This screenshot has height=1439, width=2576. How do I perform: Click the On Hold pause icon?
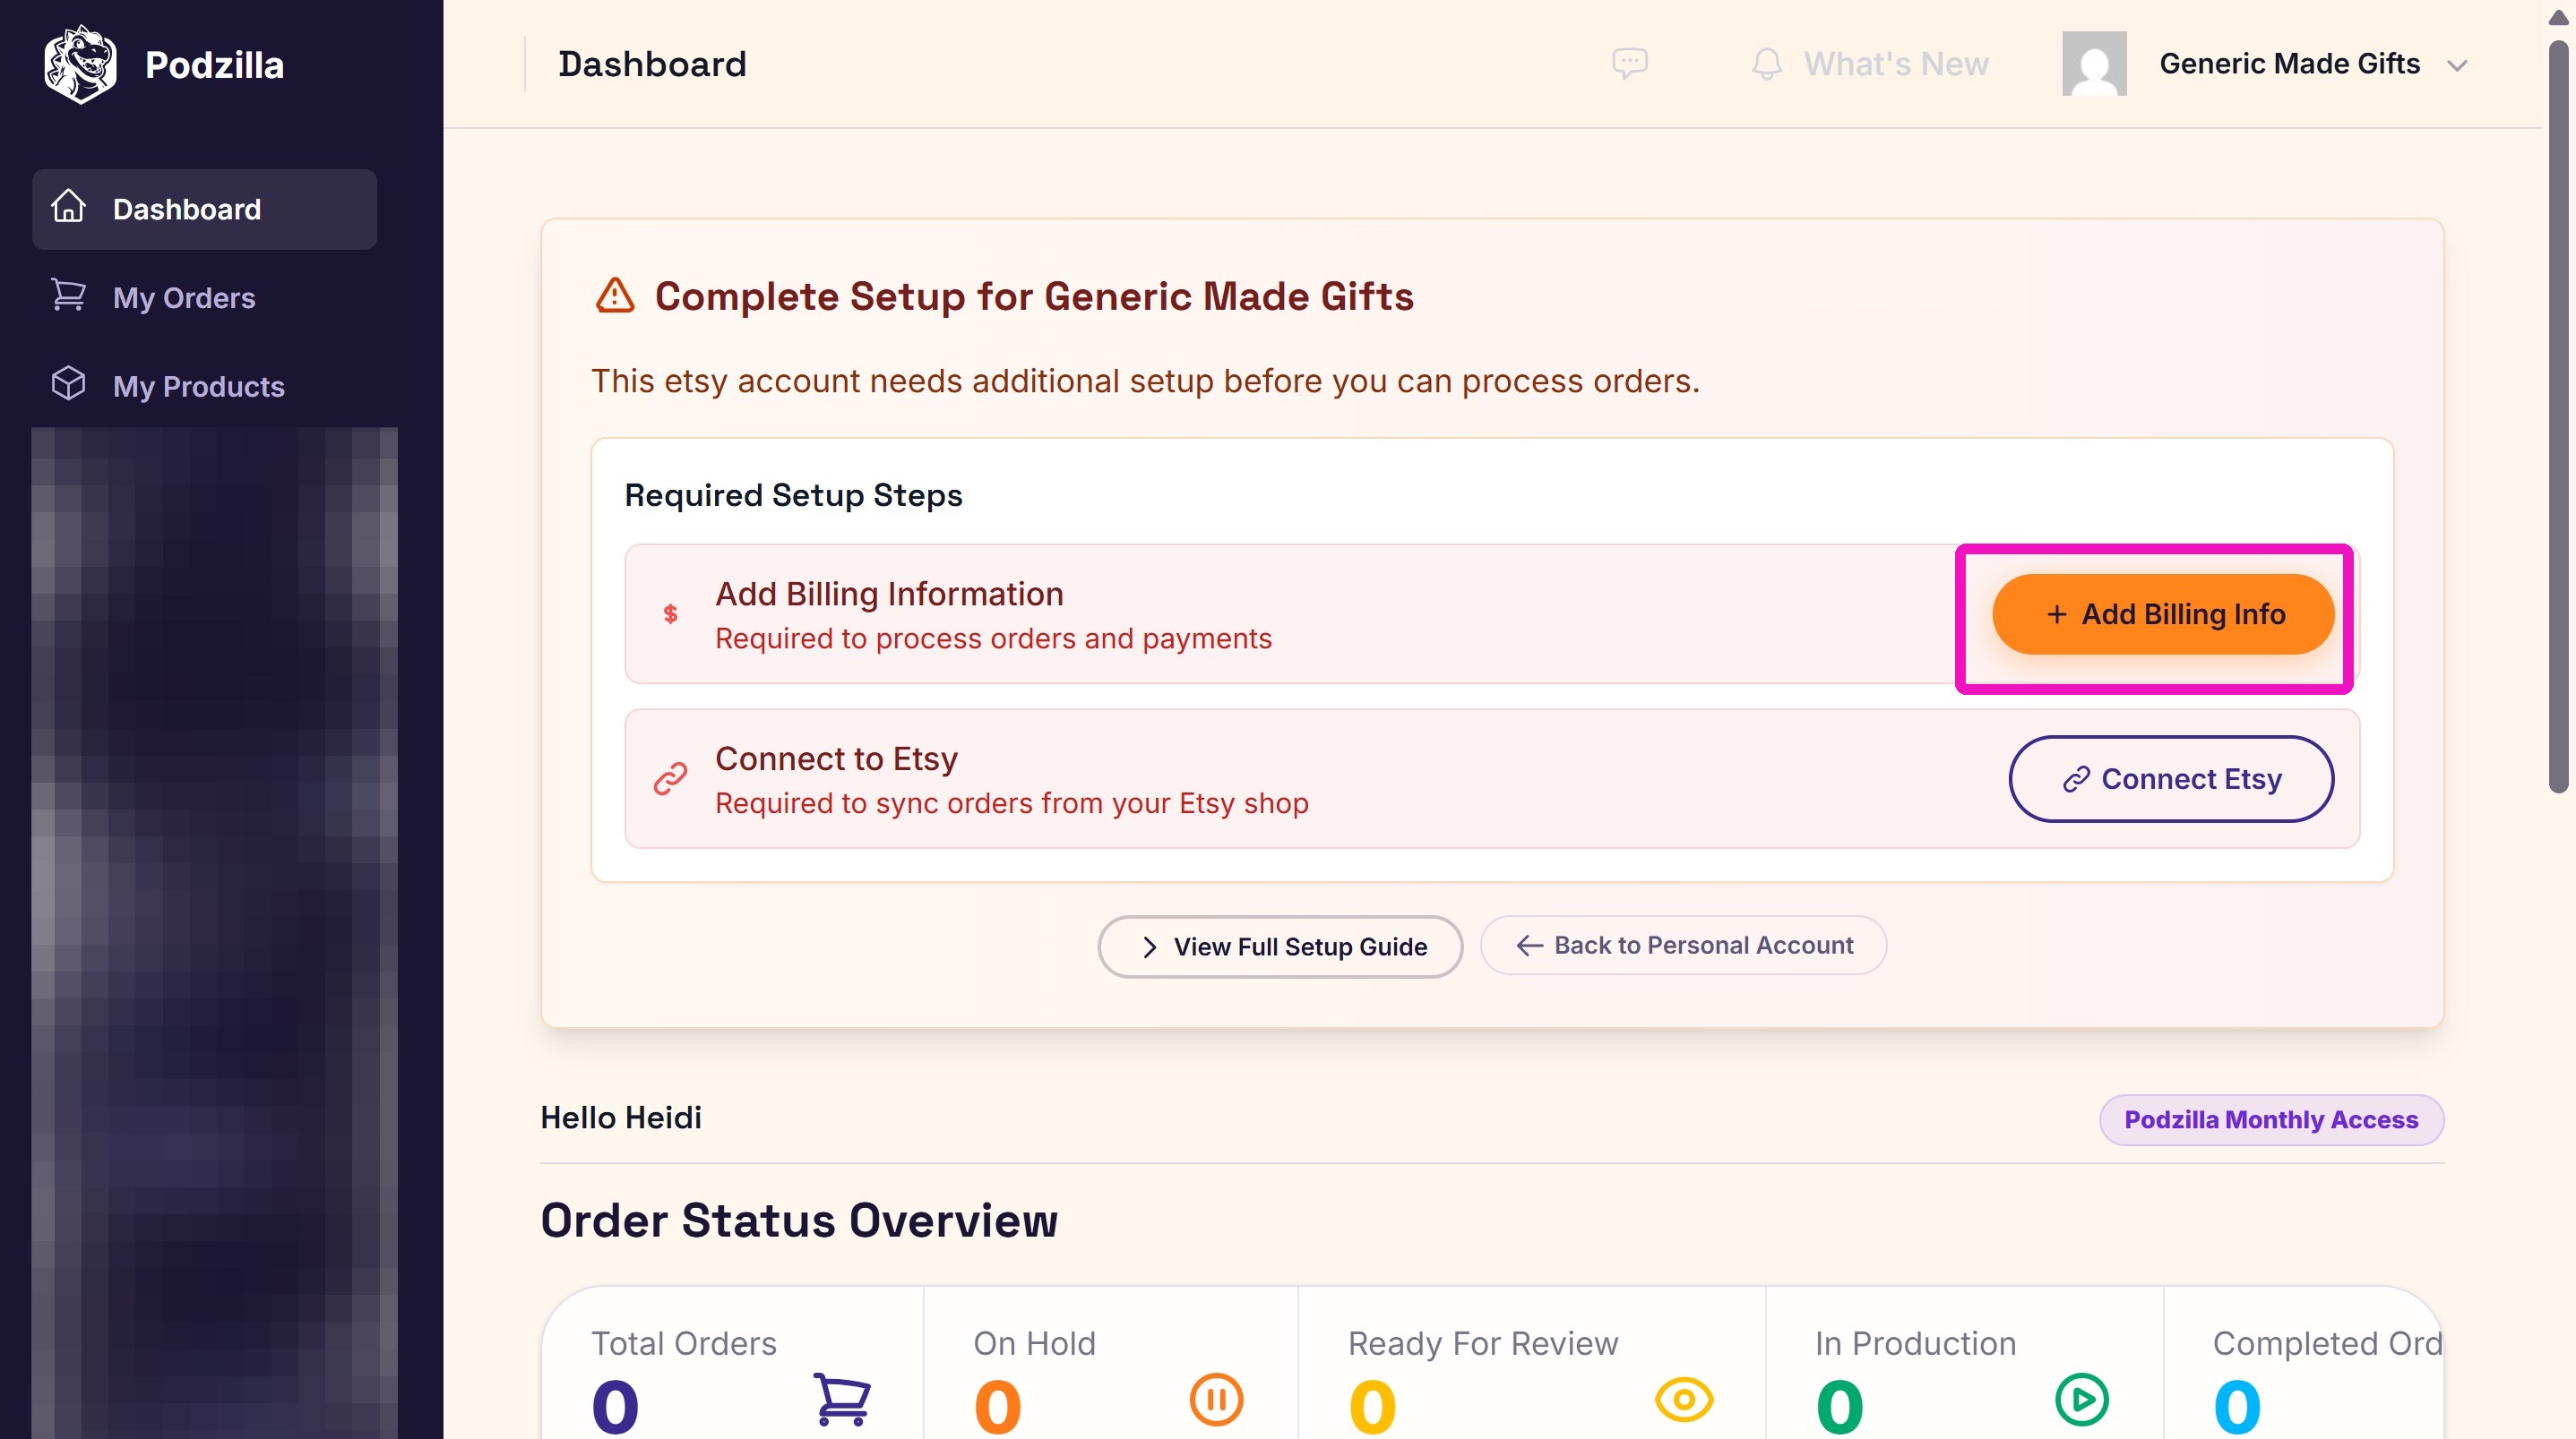coord(1216,1399)
